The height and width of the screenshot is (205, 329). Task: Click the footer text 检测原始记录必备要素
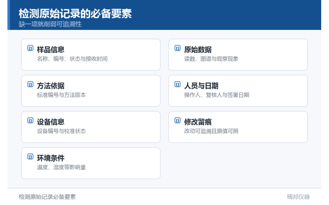coord(47,197)
